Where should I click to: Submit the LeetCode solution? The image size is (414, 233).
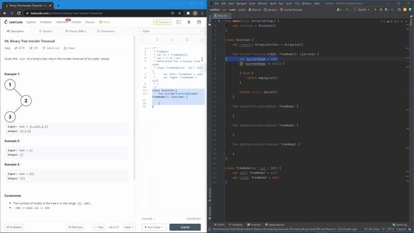tap(185, 227)
